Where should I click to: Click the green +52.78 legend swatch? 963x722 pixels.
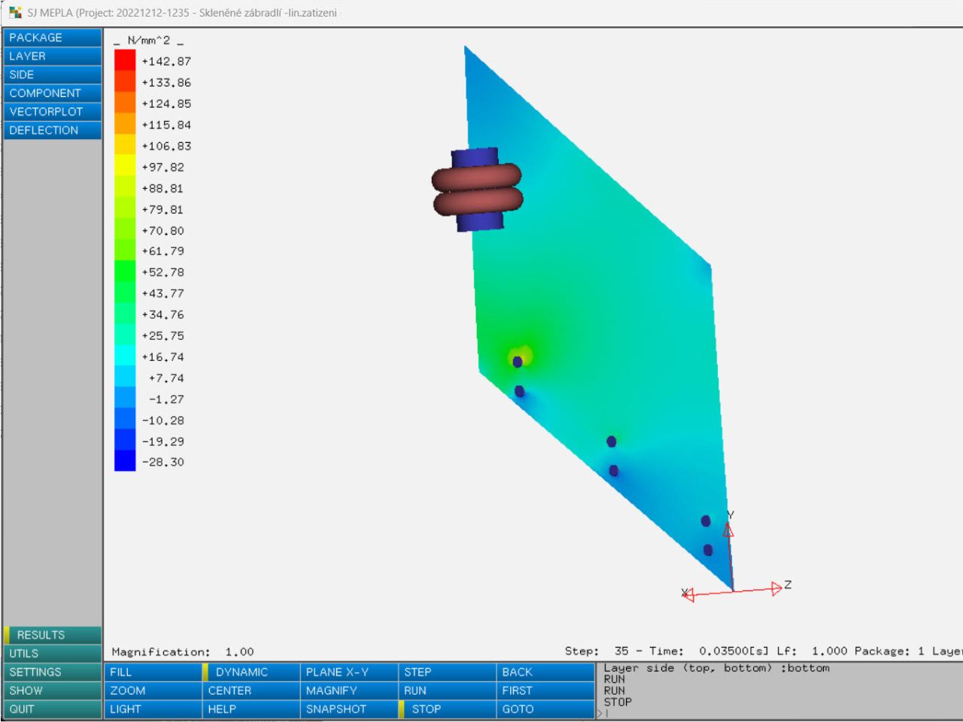click(x=125, y=272)
